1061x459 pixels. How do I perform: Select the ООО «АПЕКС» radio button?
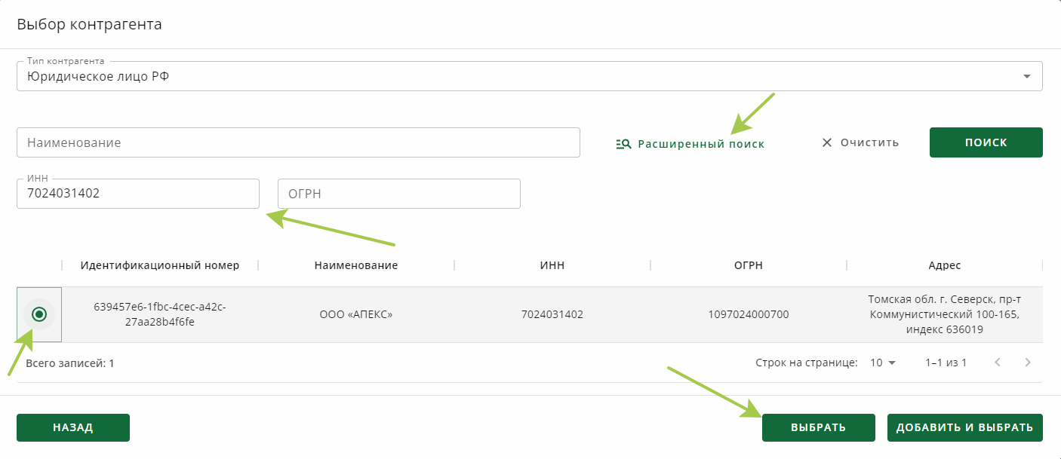point(40,314)
